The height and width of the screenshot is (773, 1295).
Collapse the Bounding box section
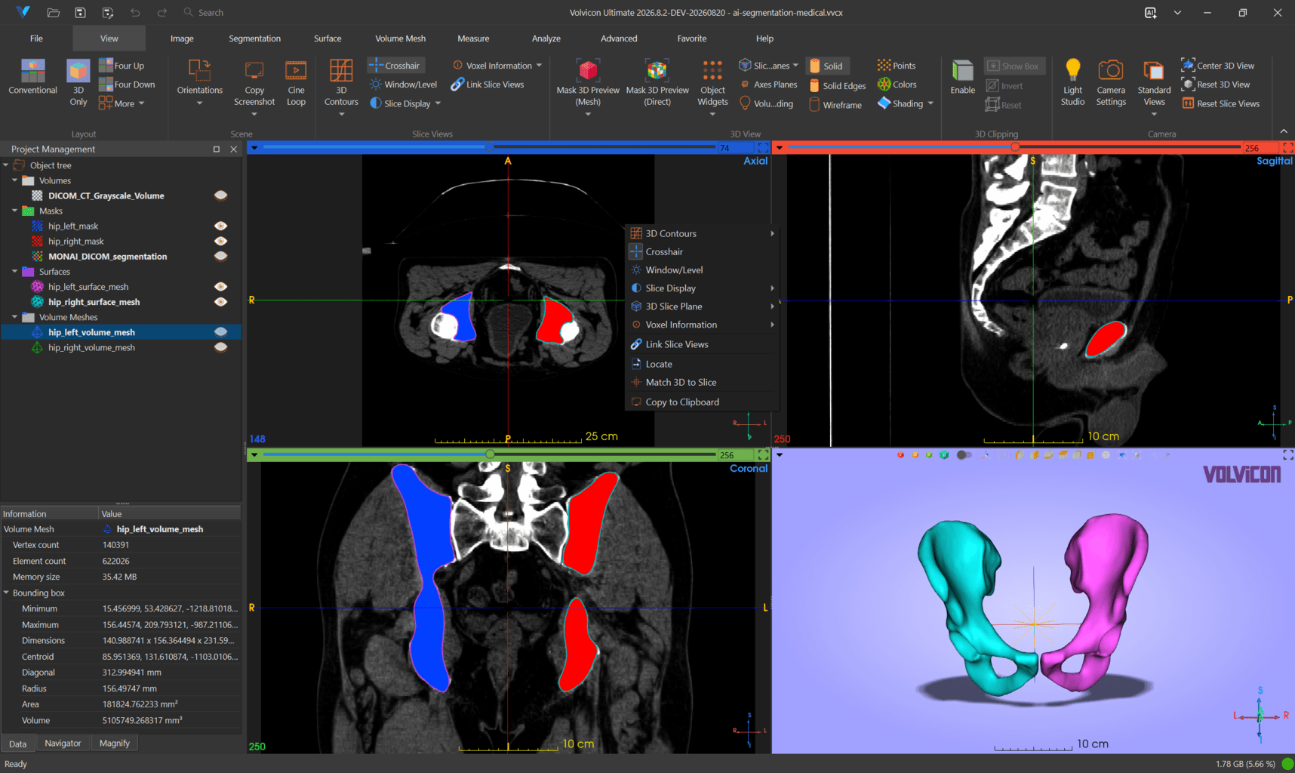pyautogui.click(x=7, y=593)
